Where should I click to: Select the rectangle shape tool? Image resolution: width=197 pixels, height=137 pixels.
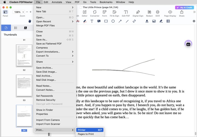[x=106, y=21]
